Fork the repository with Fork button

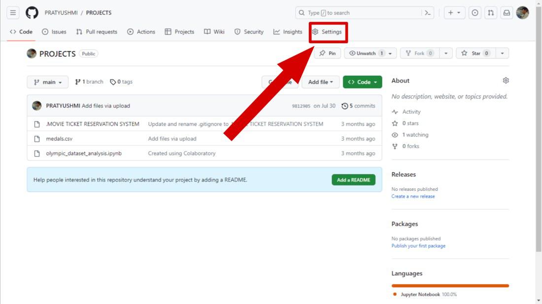(420, 54)
